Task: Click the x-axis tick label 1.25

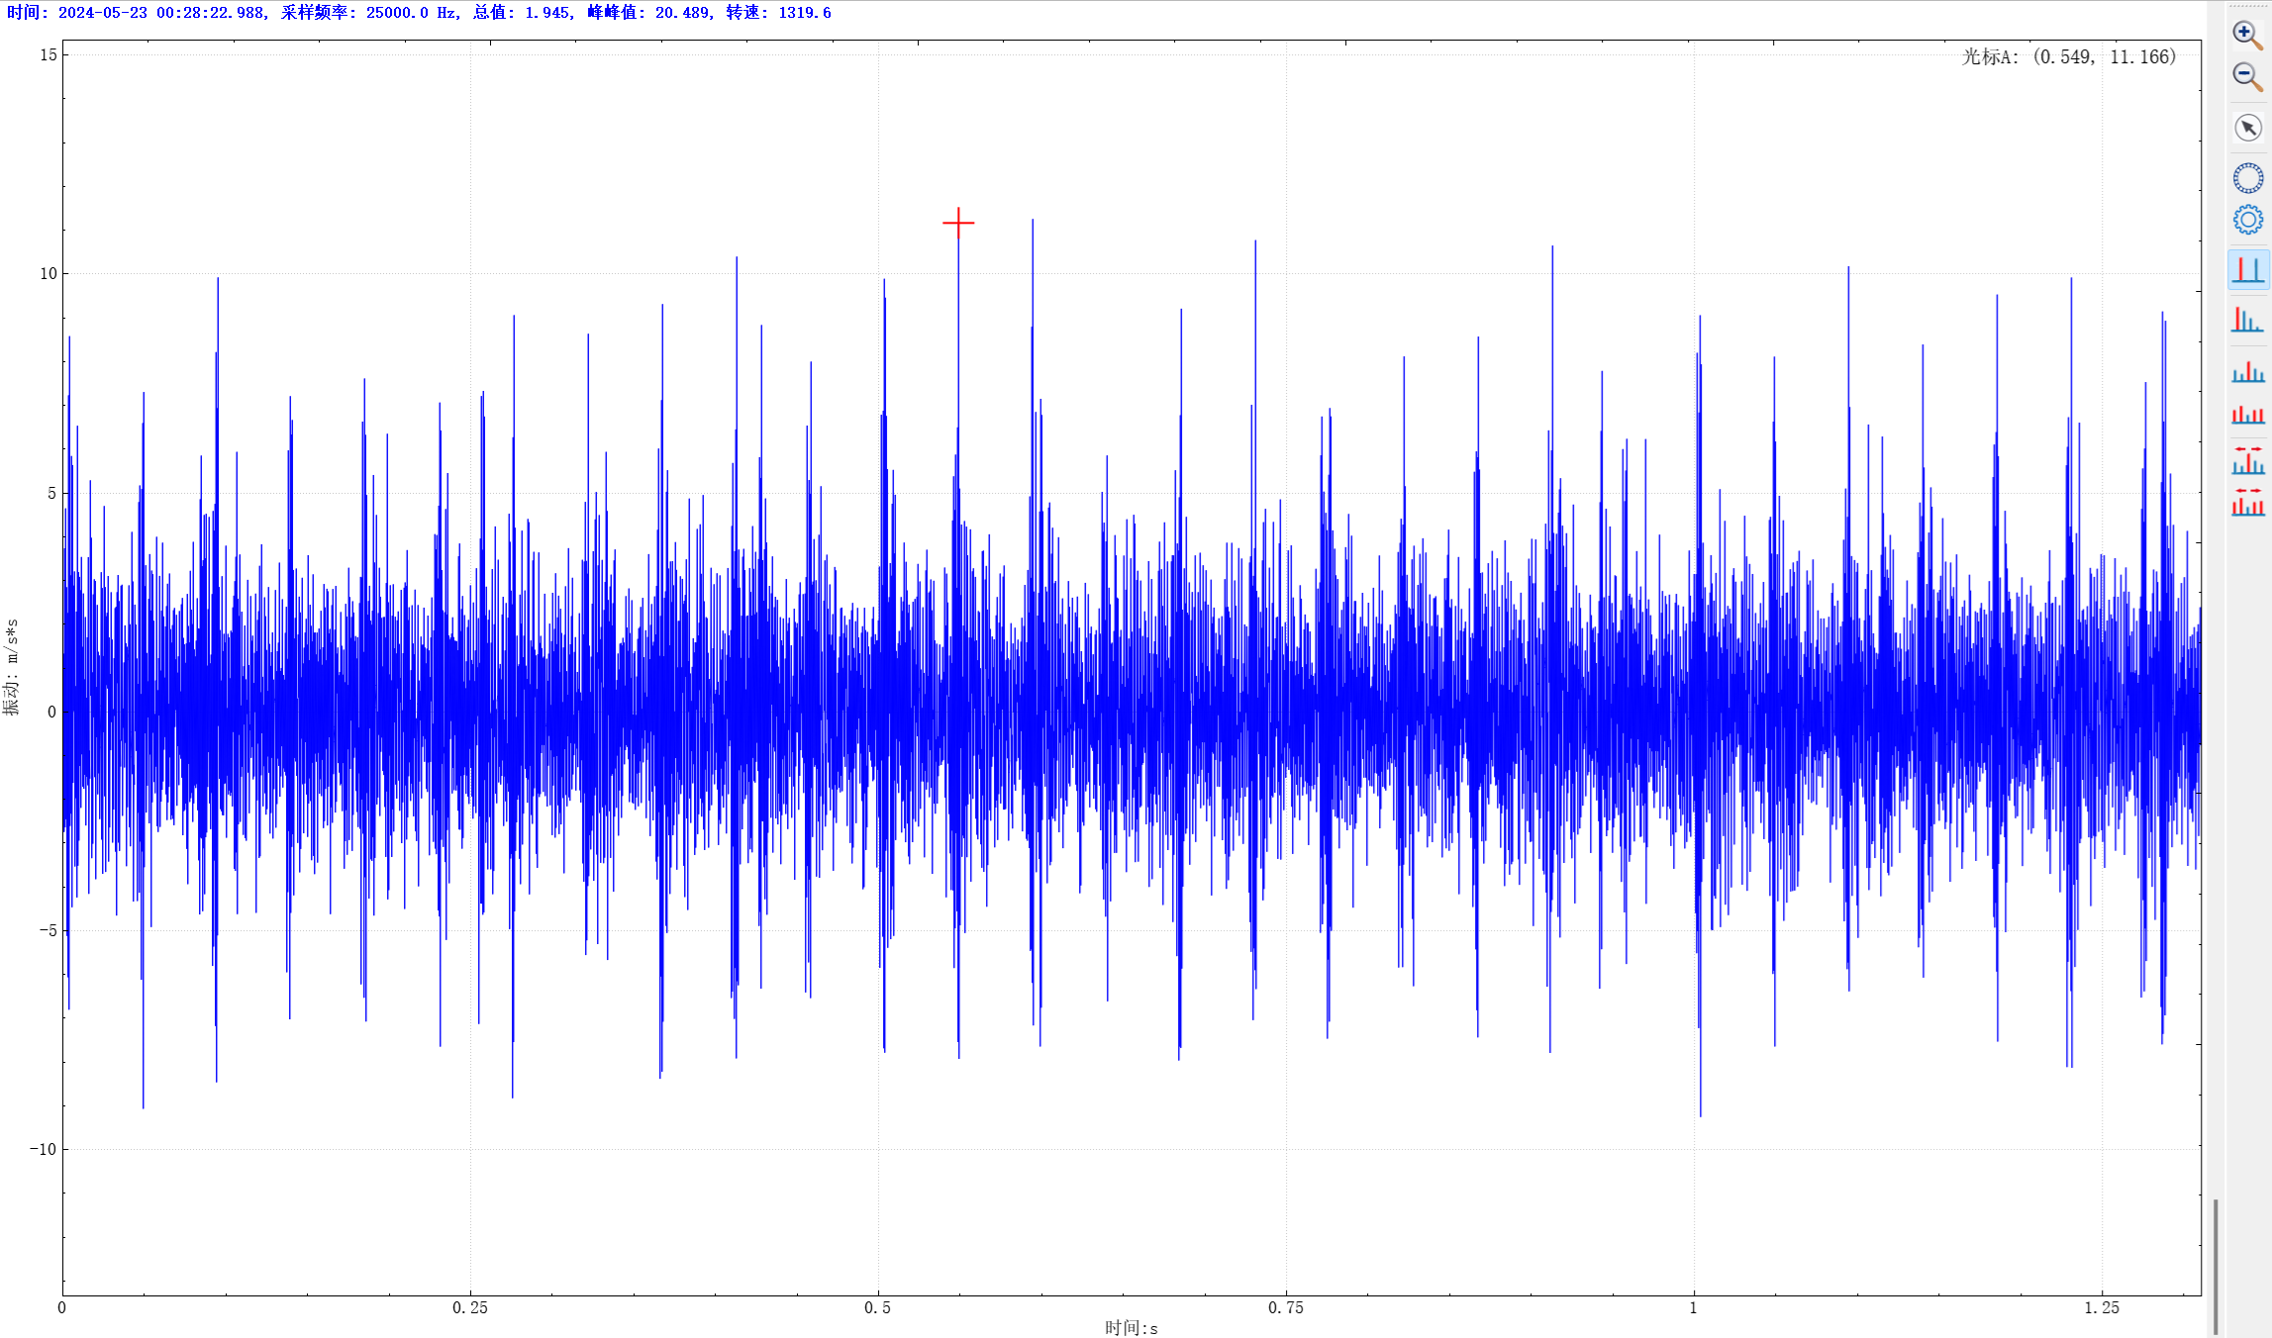Action: (2102, 1307)
